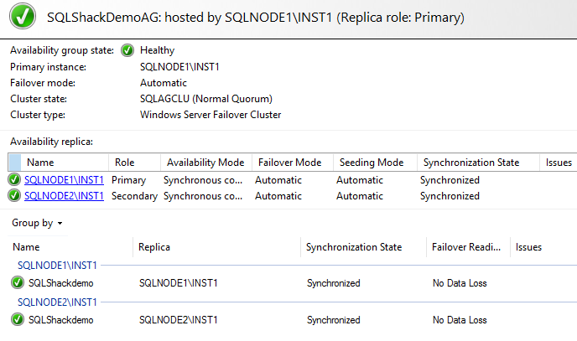Viewport: 577px width, 341px height.
Task: Sort by Availability Mode column header
Action: 205,163
